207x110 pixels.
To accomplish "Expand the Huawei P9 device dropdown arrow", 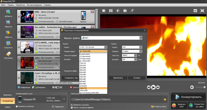I will click(x=64, y=99).
